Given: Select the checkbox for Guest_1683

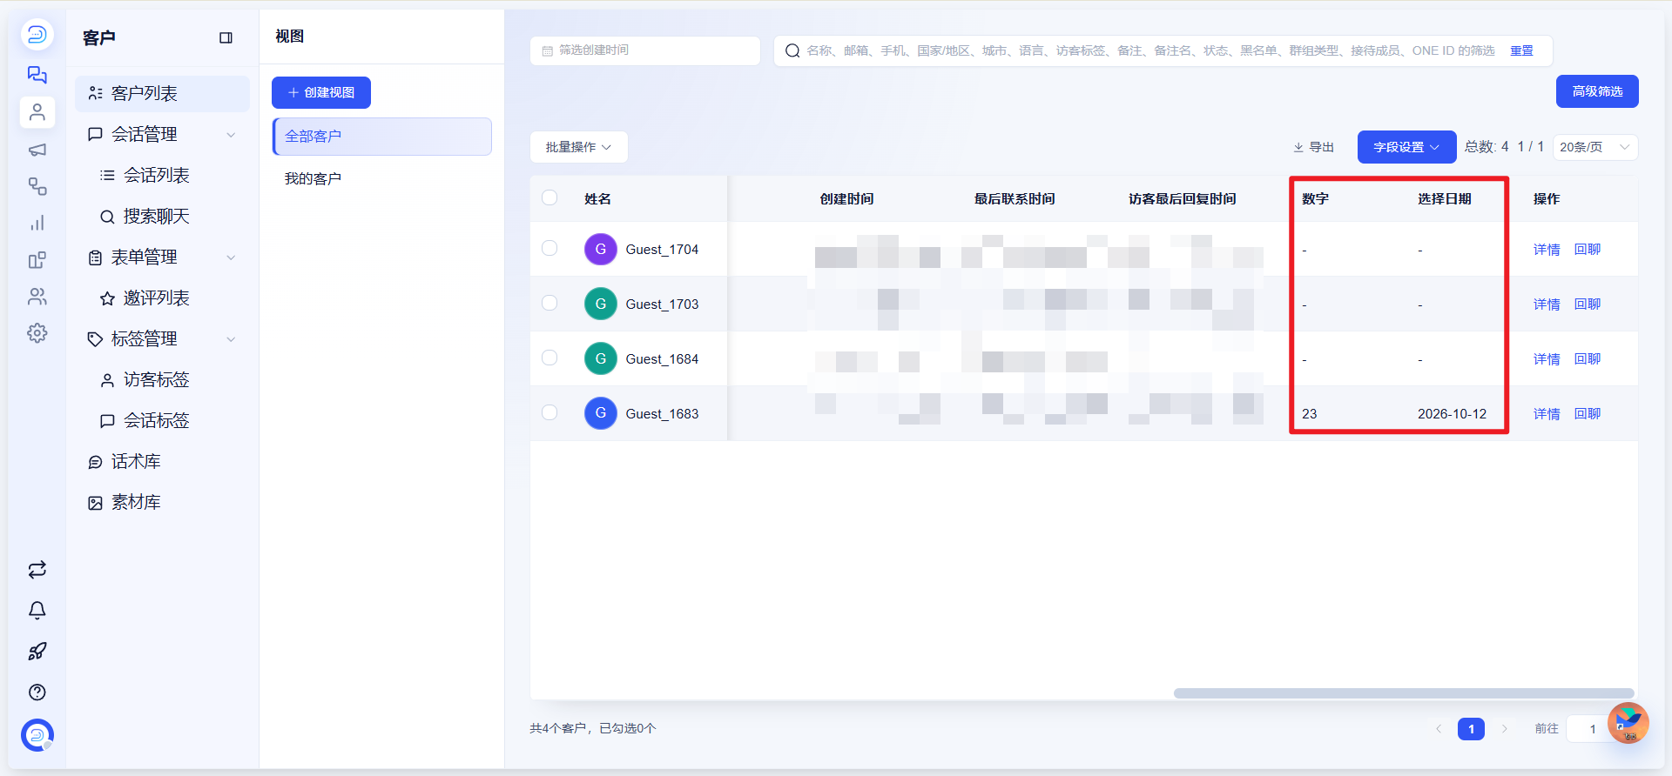Looking at the screenshot, I should [x=549, y=412].
